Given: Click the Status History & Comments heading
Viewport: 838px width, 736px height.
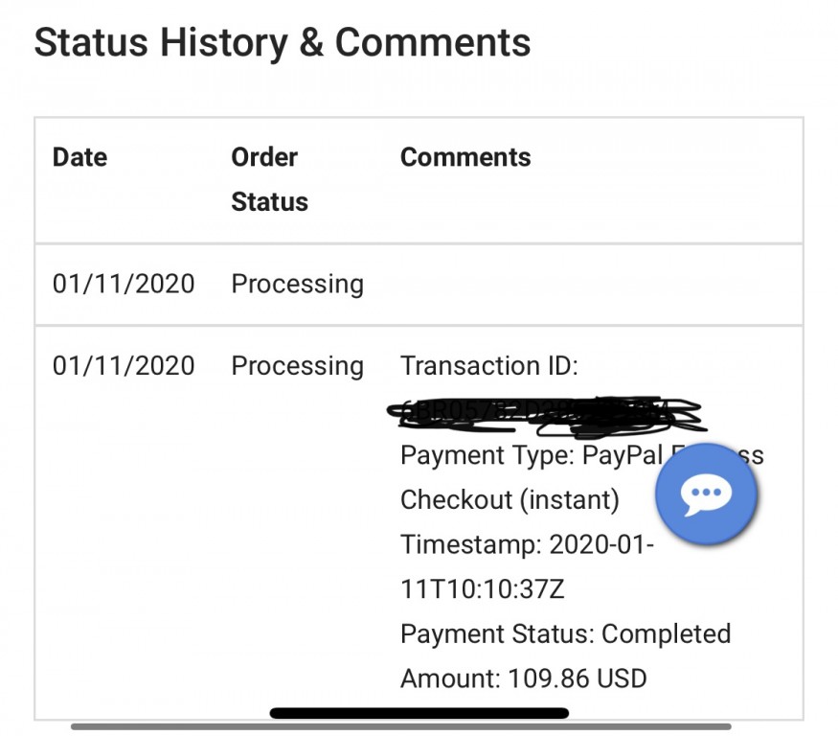Looking at the screenshot, I should 283,43.
